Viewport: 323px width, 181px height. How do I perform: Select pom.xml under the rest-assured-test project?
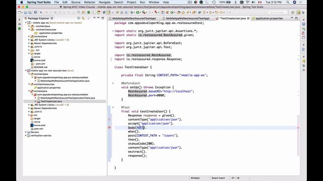click(x=38, y=129)
